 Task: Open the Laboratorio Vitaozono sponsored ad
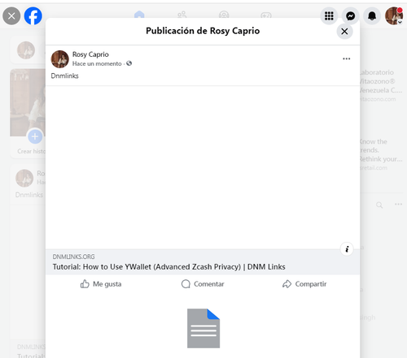[x=380, y=85]
